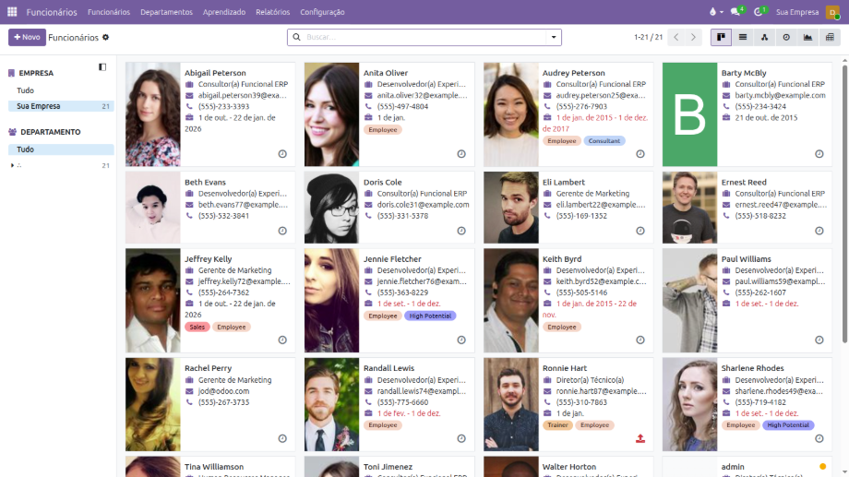
Task: Collapse the left filter side panel
Action: (x=102, y=67)
